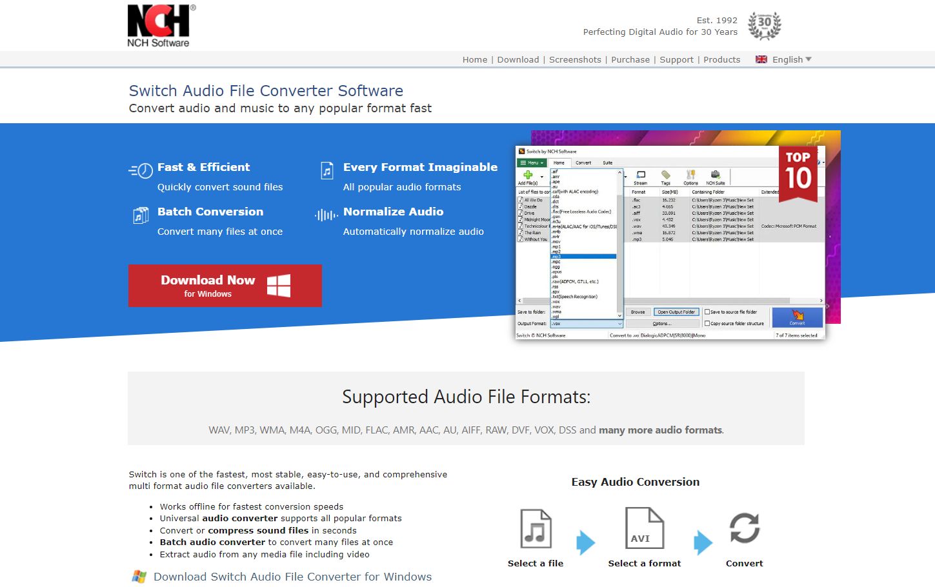The height and width of the screenshot is (587, 935).
Task: Click the Stream icon in Switch toolbar
Action: pos(641,175)
